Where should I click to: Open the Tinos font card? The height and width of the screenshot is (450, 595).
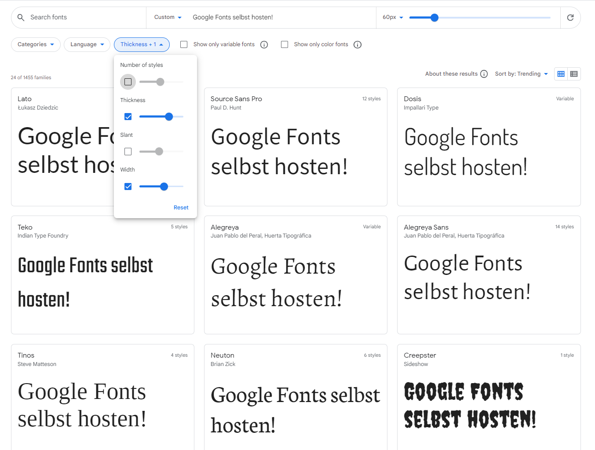point(102,397)
